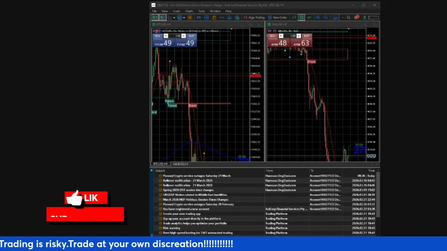Switch to the XAUUSD,H1 chart tab
The image size is (447, 251).
pyautogui.click(x=181, y=164)
